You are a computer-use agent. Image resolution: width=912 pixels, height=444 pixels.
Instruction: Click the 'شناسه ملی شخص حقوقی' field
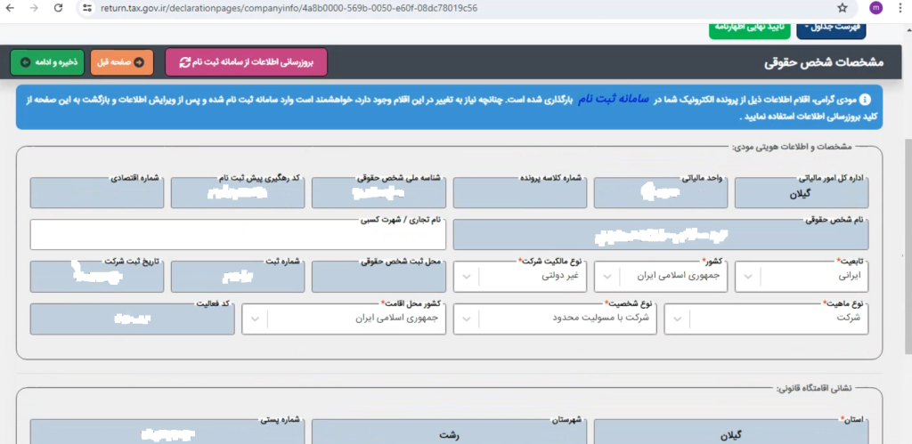pyautogui.click(x=379, y=193)
